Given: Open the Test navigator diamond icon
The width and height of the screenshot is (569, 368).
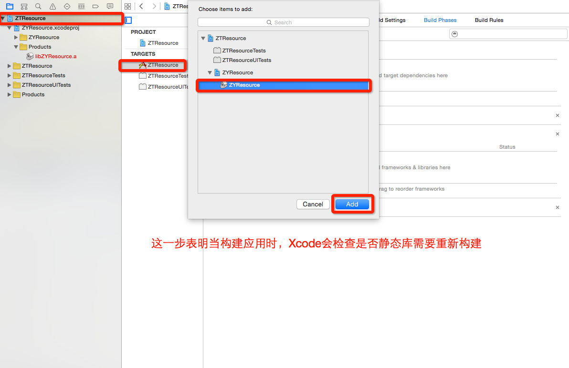Looking at the screenshot, I should coord(67,6).
